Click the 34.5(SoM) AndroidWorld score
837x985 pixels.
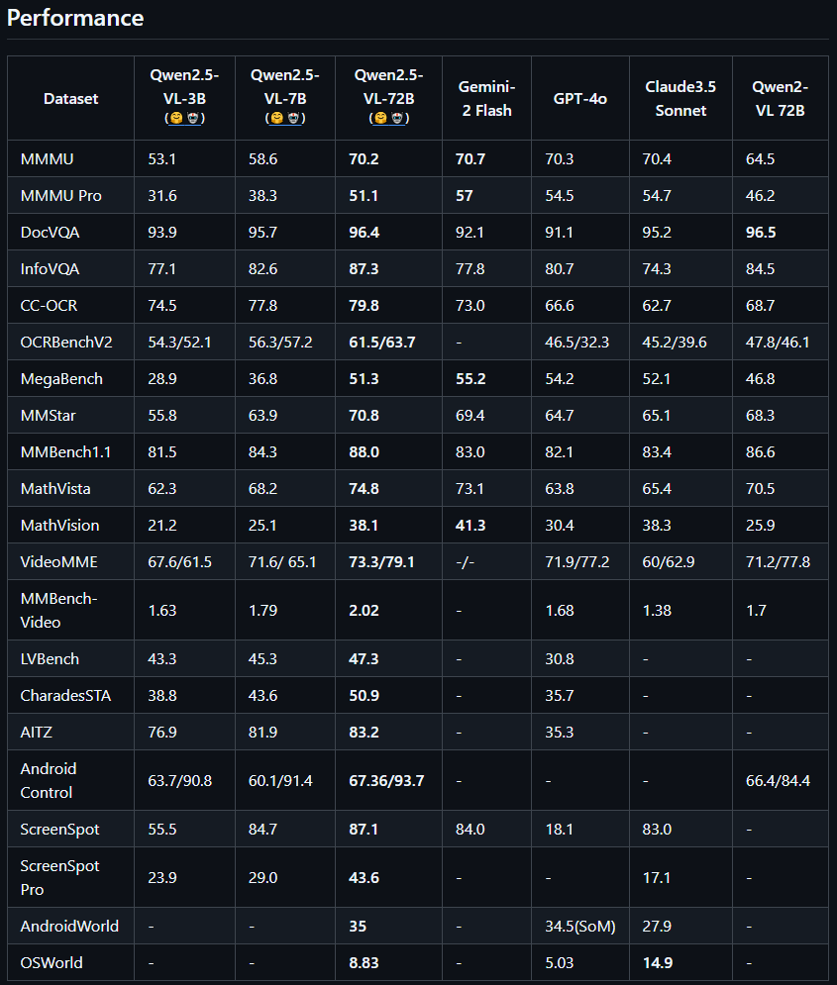pyautogui.click(x=580, y=926)
